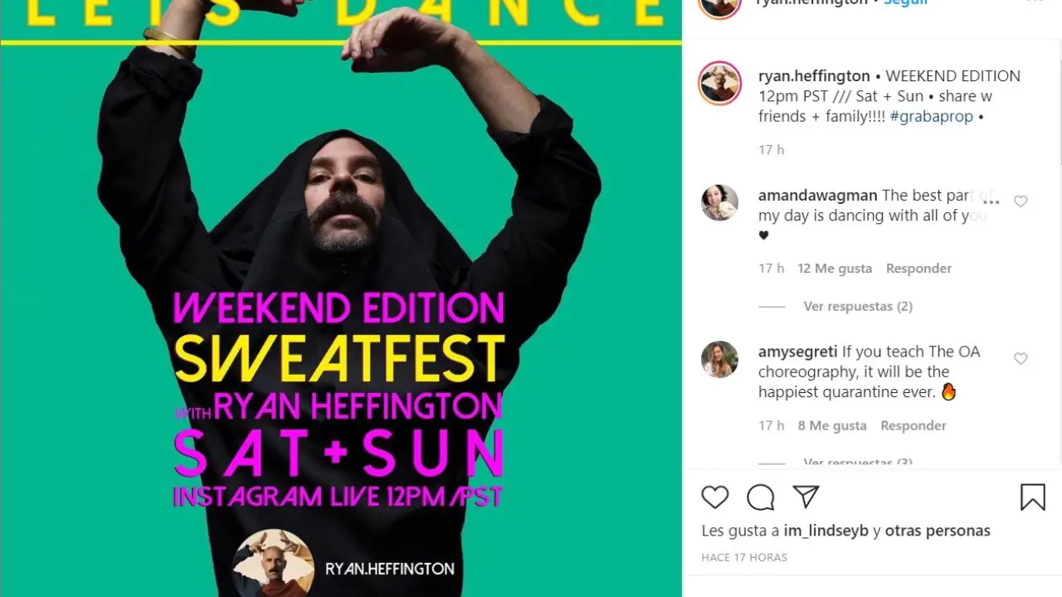
Task: Open amandawagman's profile picture
Action: (719, 202)
